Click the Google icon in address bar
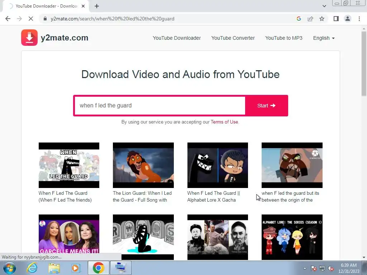The image size is (367, 275). tap(299, 19)
